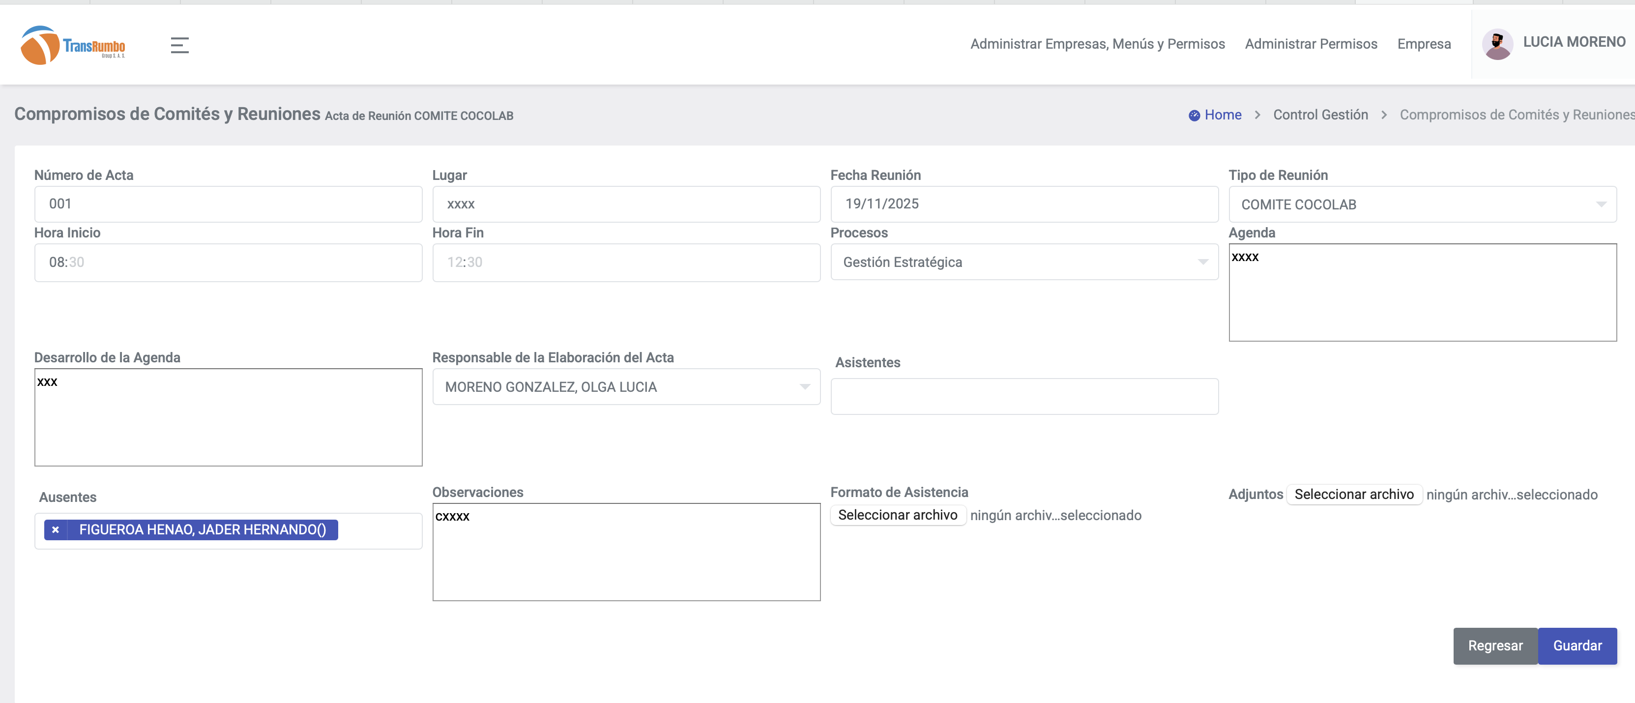Remove Figueroa Henao tag with X
Screen dimensions: 1635x703
tap(56, 530)
